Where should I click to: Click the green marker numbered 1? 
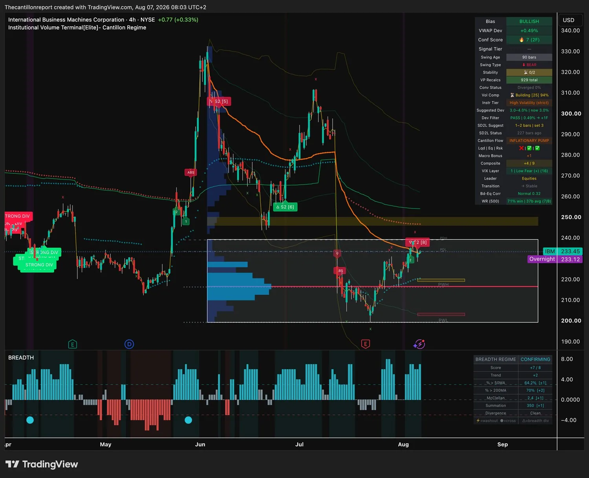186,222
